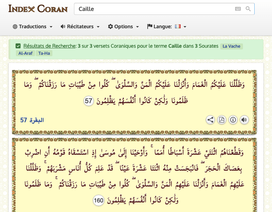Click the green results checkmark box
Image resolution: width=272 pixels, height=212 pixels.
pos(18,46)
